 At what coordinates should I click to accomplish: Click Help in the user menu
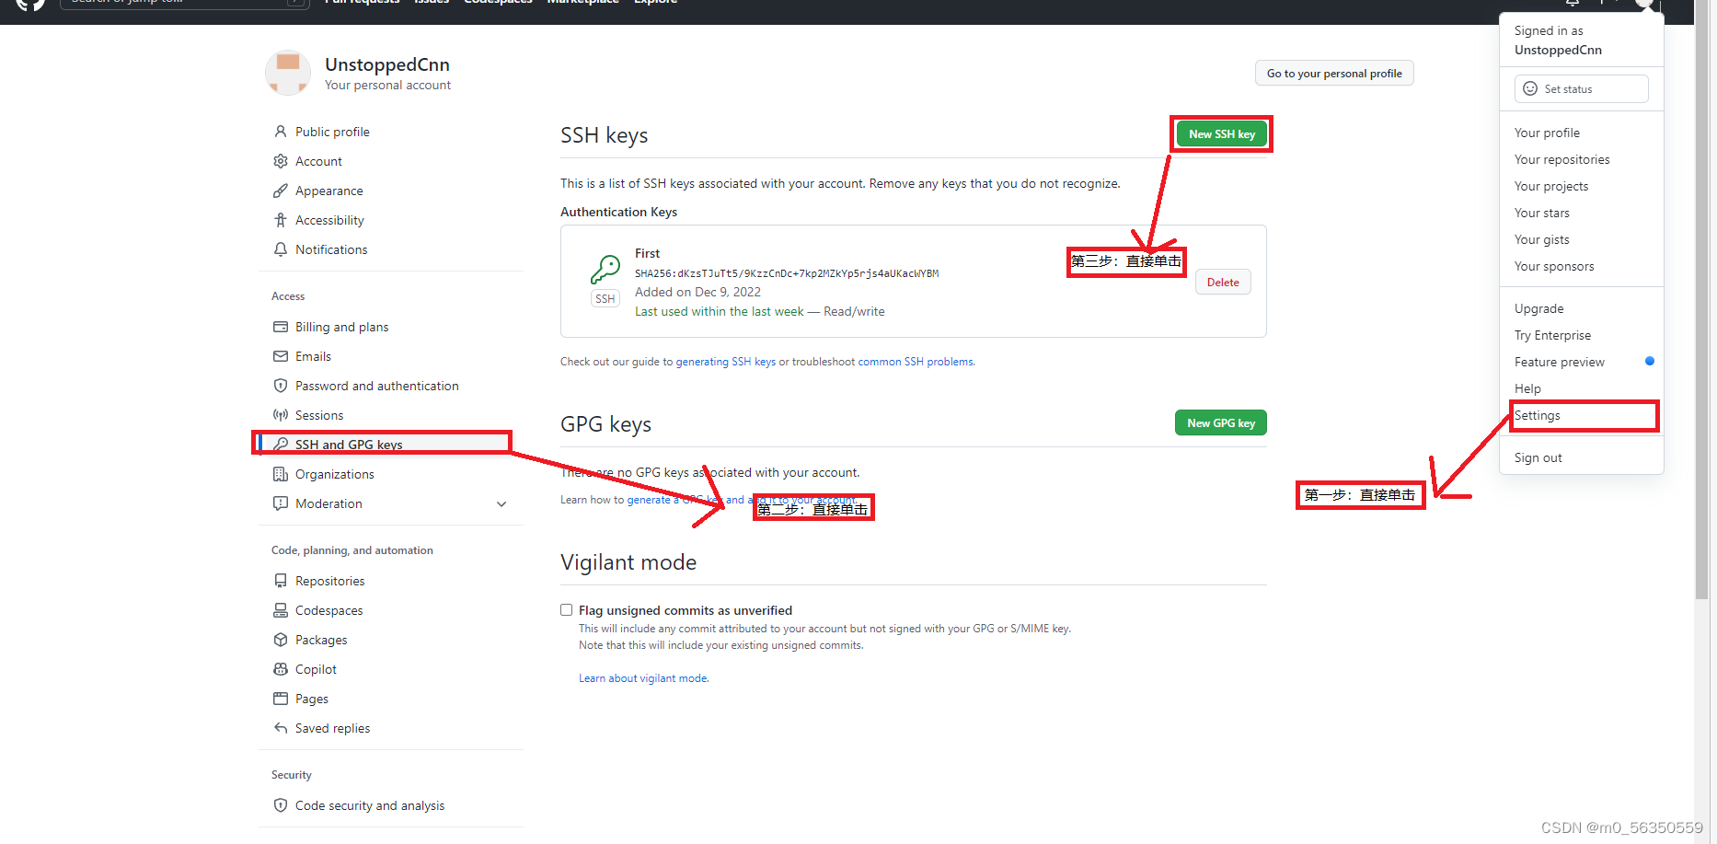(1527, 388)
